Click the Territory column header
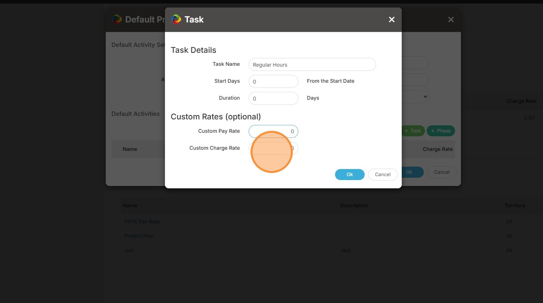 coord(515,205)
